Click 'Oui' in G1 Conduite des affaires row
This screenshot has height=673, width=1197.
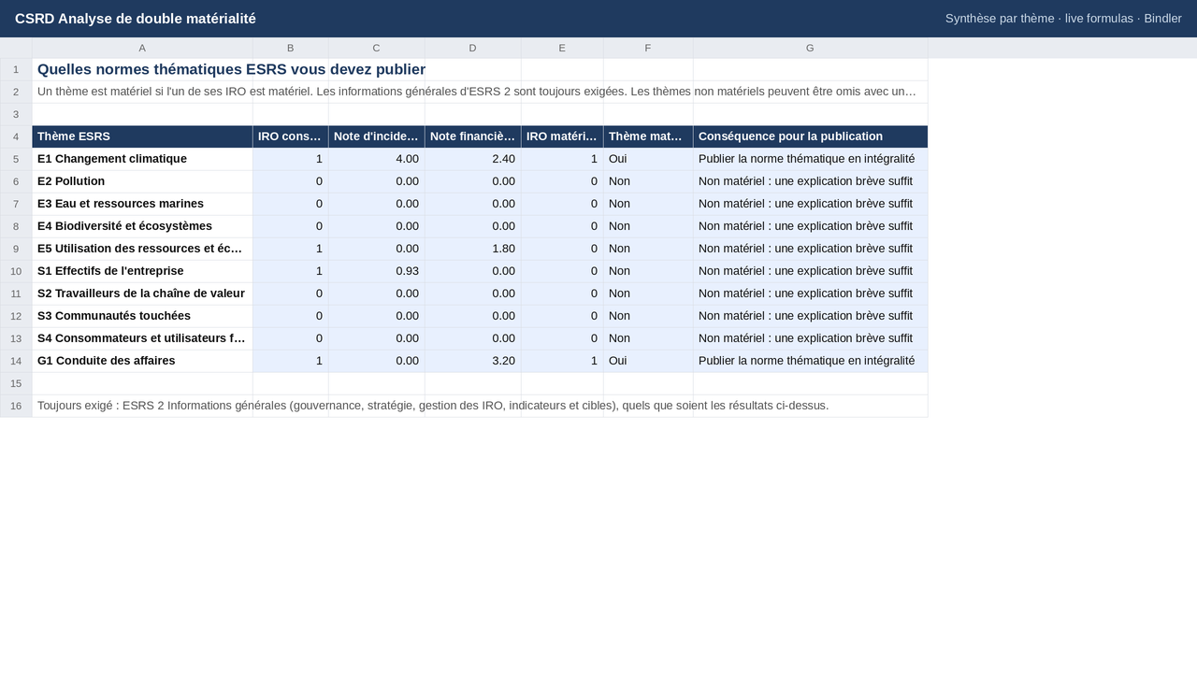click(x=648, y=361)
